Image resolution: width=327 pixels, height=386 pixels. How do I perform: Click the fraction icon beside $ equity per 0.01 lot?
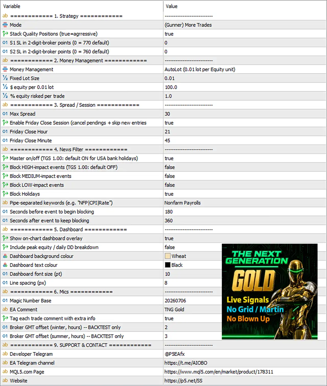[5, 87]
